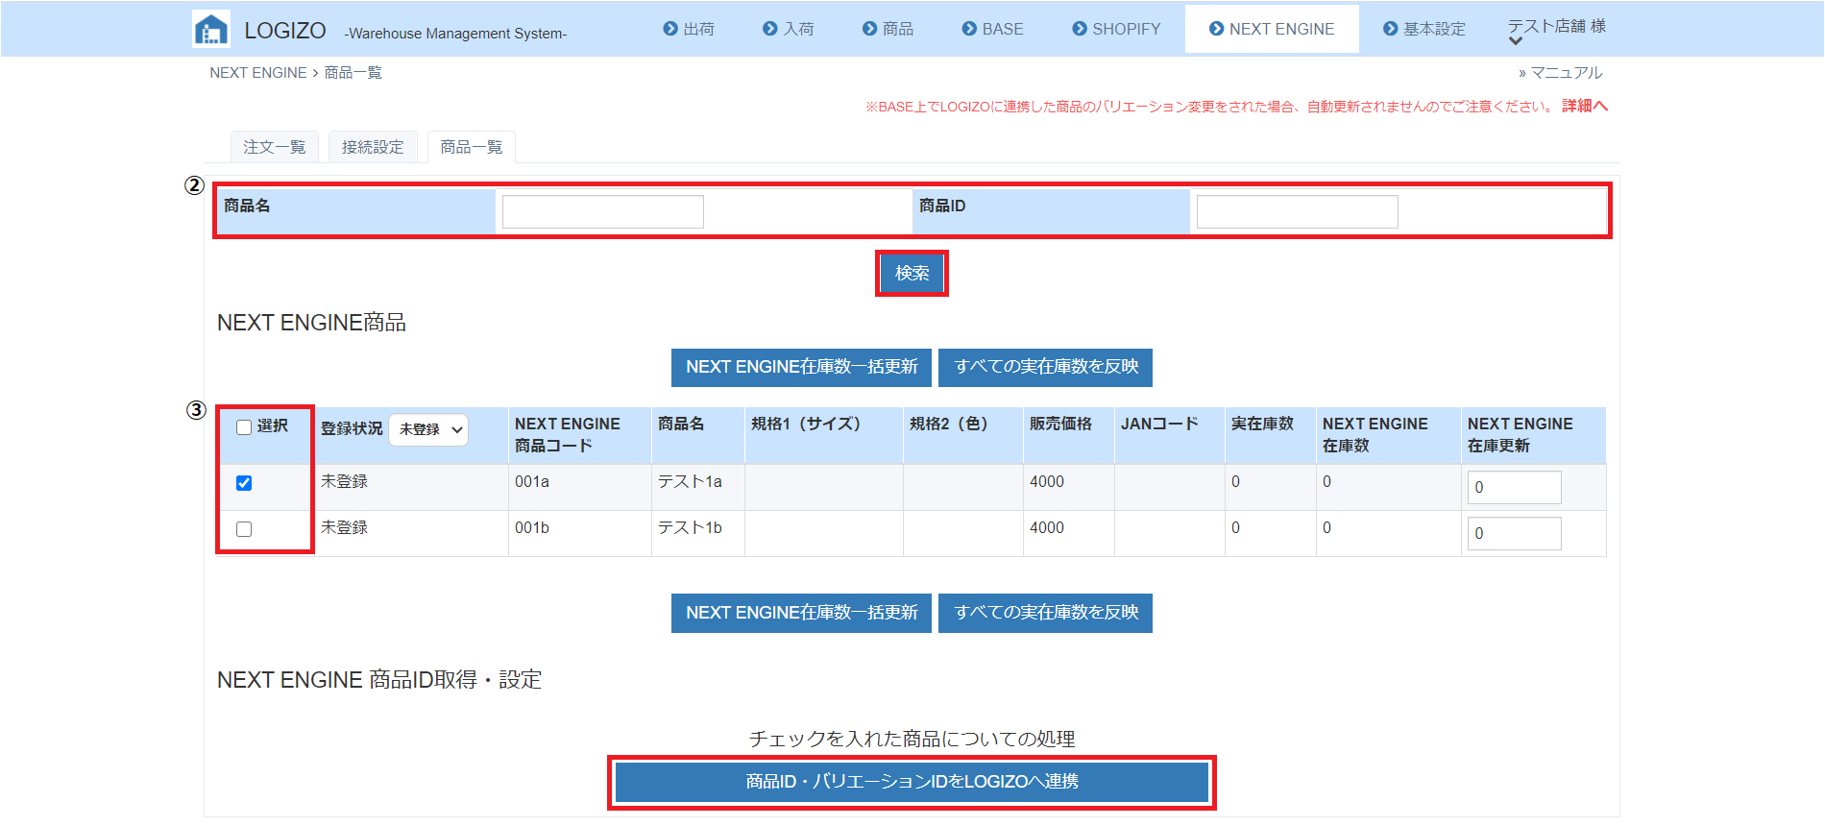
Task: Focus the 商品ID search input field
Action: pyautogui.click(x=1298, y=211)
